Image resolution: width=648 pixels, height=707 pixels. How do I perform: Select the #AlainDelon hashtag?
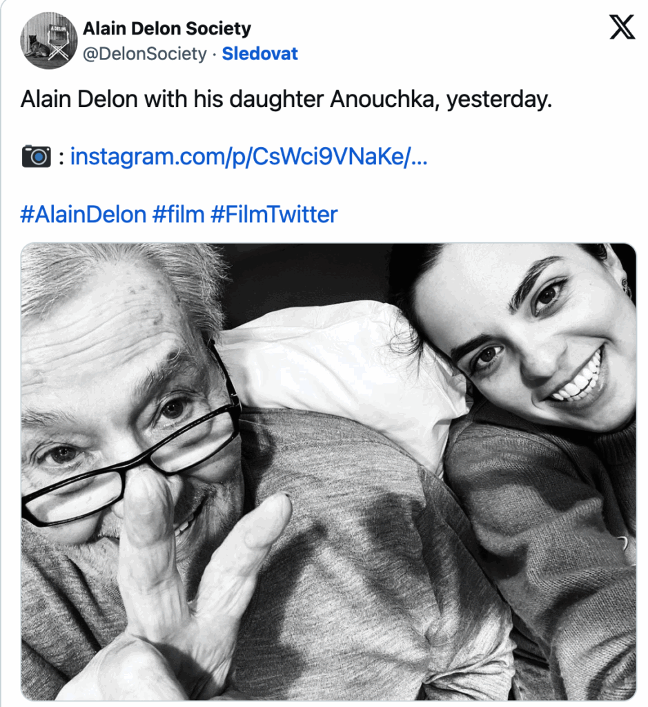[x=84, y=214]
